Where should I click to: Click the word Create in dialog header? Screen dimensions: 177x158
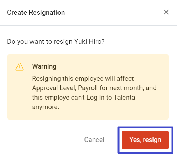point(17,12)
